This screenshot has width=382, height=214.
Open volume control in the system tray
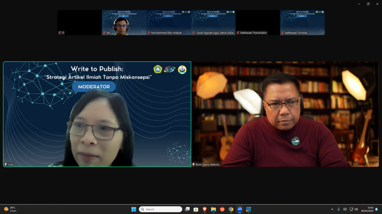(356, 209)
